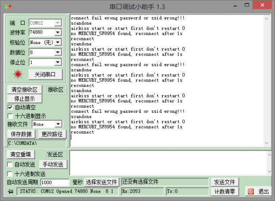Click the app icon in title bar
This screenshot has width=275, height=201.
tap(8, 7)
